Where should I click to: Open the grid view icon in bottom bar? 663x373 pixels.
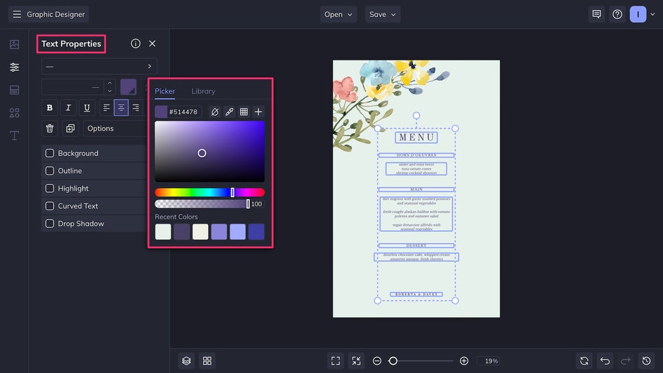coord(207,361)
